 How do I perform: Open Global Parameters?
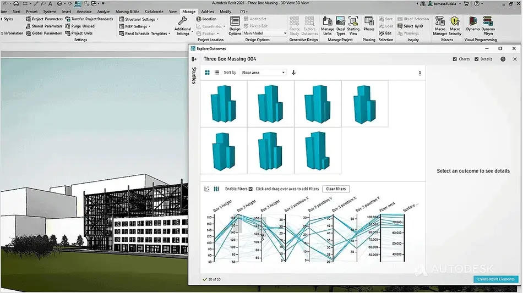click(x=43, y=34)
